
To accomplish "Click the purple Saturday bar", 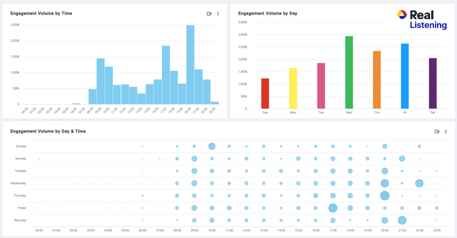I will click(433, 83).
